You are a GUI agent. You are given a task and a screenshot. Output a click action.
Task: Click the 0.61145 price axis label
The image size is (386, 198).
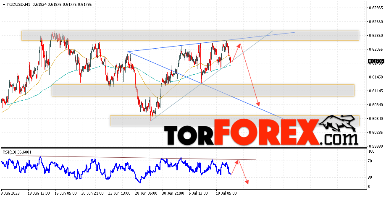375,91
